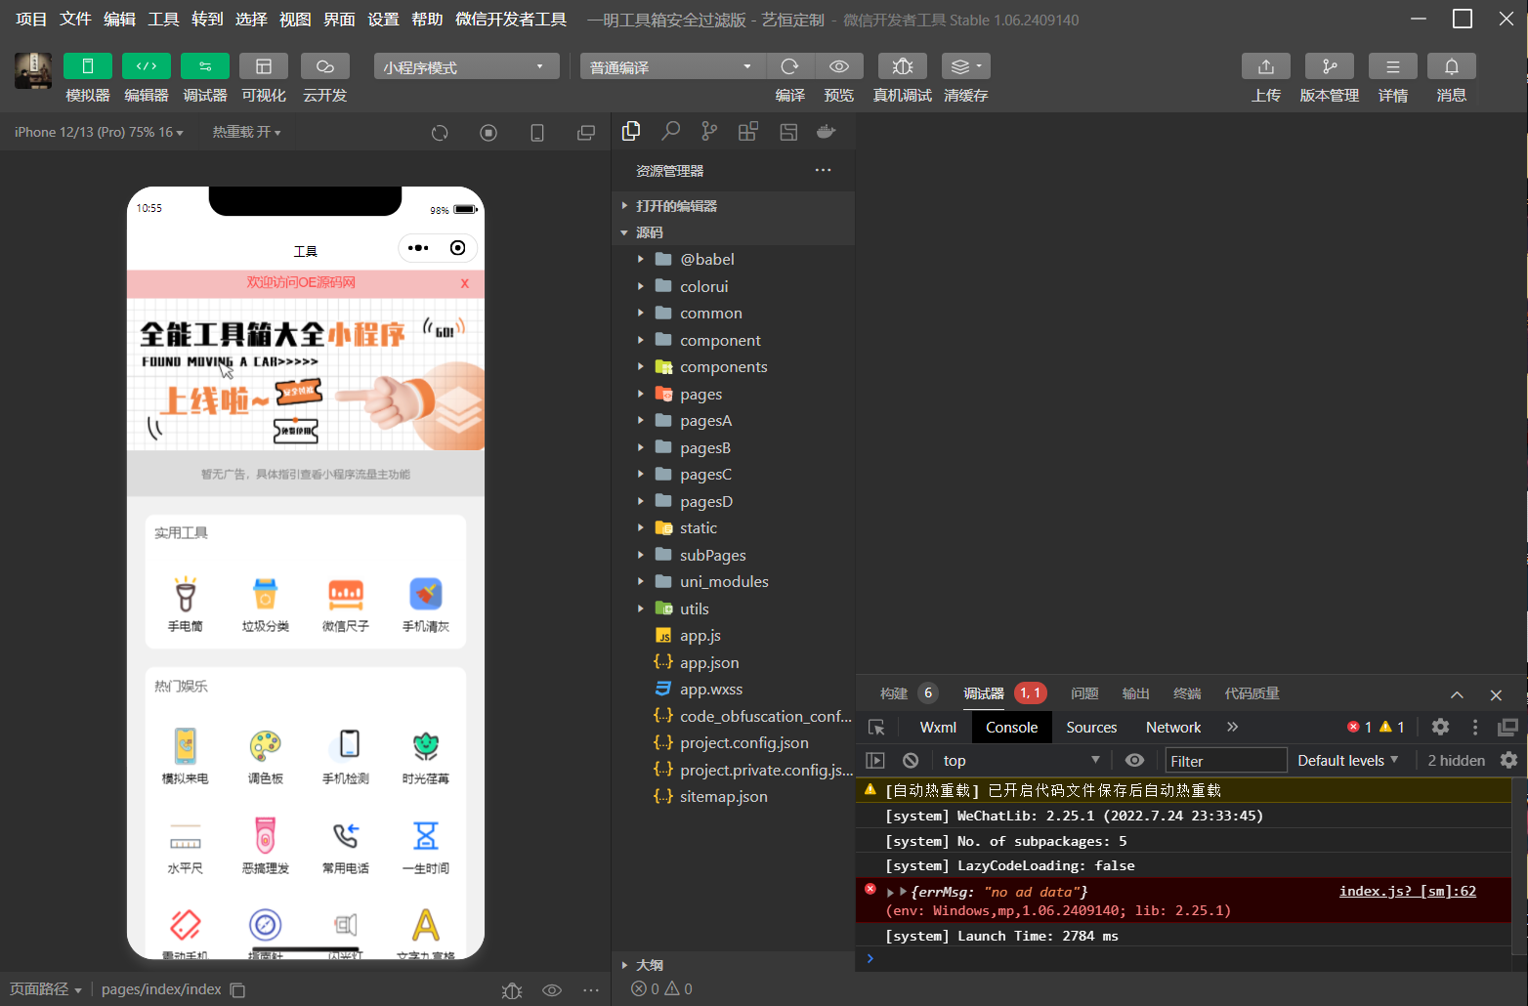Open the normal compile (普通编译) dropdown
1528x1006 pixels.
(x=673, y=66)
